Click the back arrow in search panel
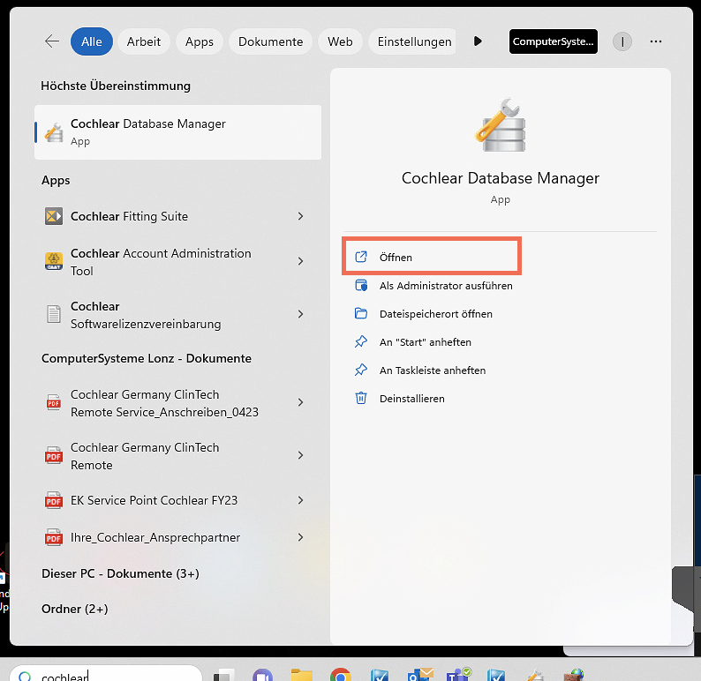 [52, 41]
